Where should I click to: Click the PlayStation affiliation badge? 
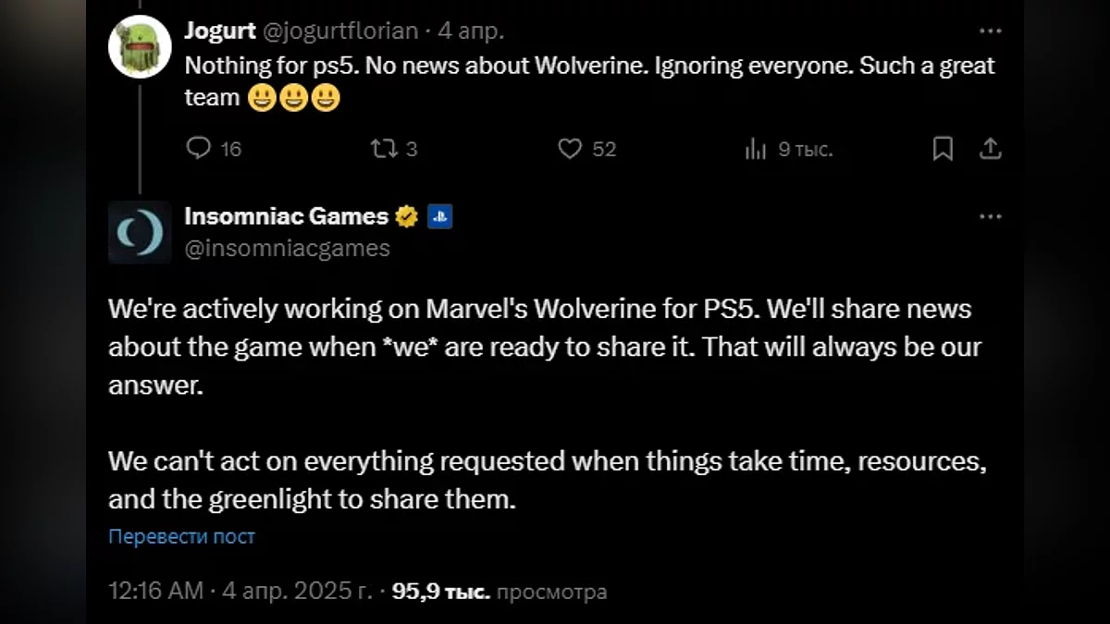440,217
